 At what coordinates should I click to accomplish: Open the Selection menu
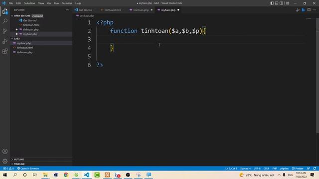(x=29, y=3)
